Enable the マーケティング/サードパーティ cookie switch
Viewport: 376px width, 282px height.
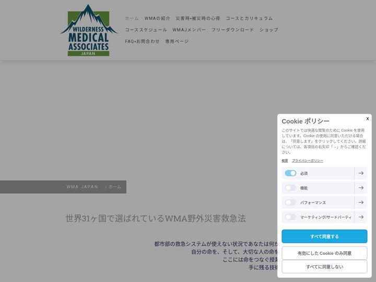point(290,217)
